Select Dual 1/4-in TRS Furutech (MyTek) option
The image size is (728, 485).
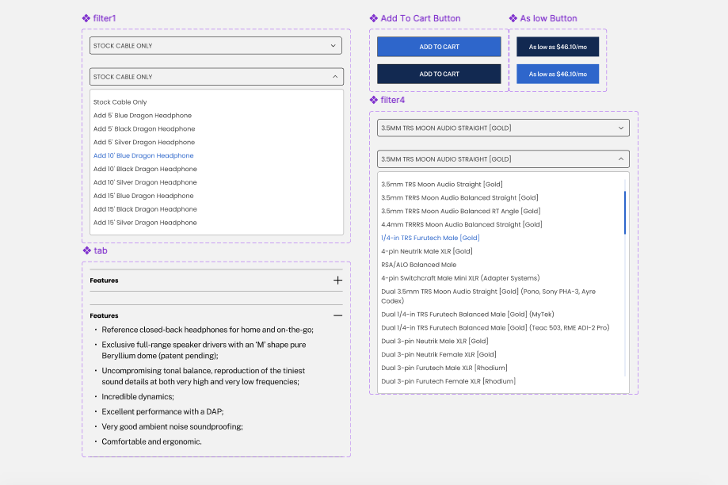[x=467, y=315]
